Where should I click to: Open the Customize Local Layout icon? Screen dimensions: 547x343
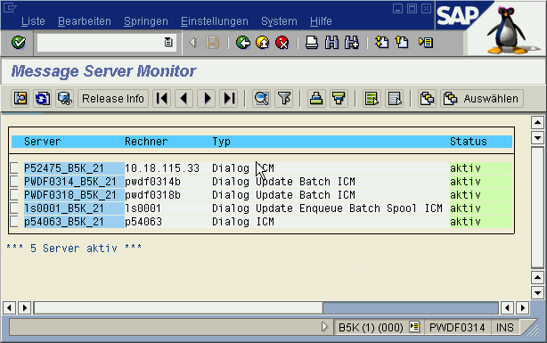426,43
